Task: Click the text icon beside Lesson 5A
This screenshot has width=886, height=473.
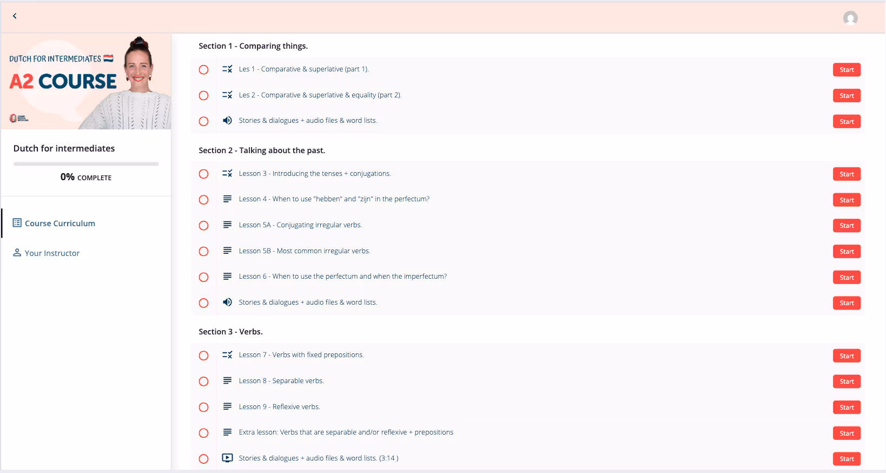Action: (227, 225)
